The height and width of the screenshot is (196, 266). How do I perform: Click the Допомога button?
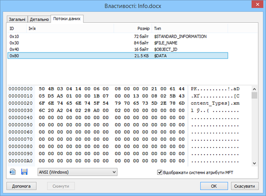point(21,186)
